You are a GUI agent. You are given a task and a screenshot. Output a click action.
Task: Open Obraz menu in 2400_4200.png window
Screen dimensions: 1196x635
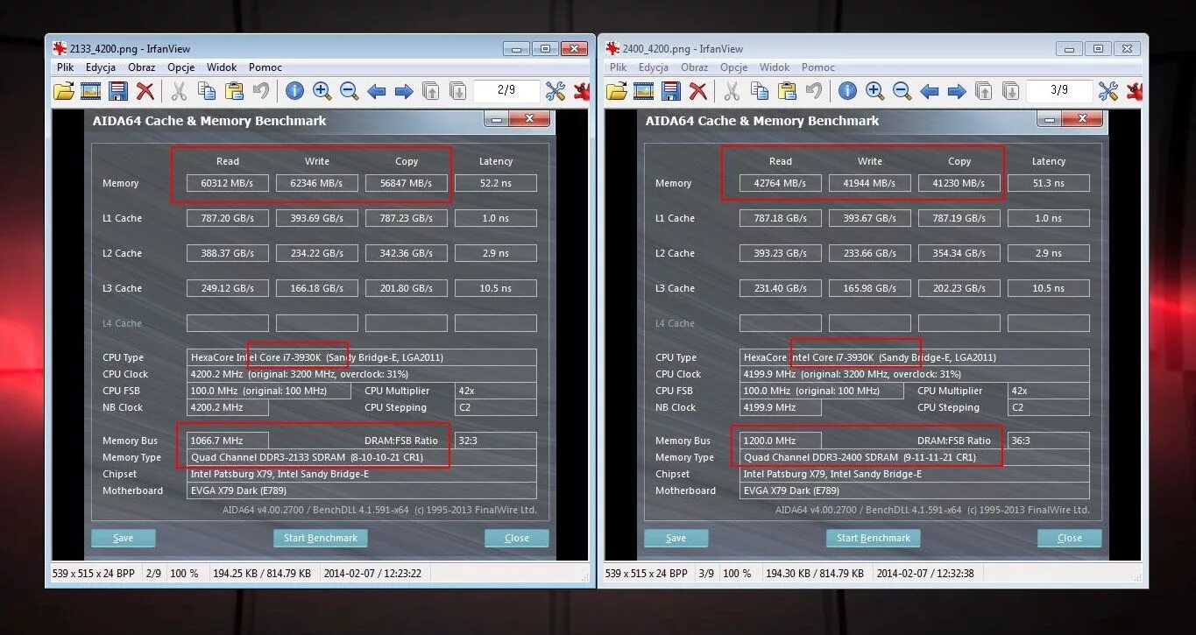coord(694,67)
